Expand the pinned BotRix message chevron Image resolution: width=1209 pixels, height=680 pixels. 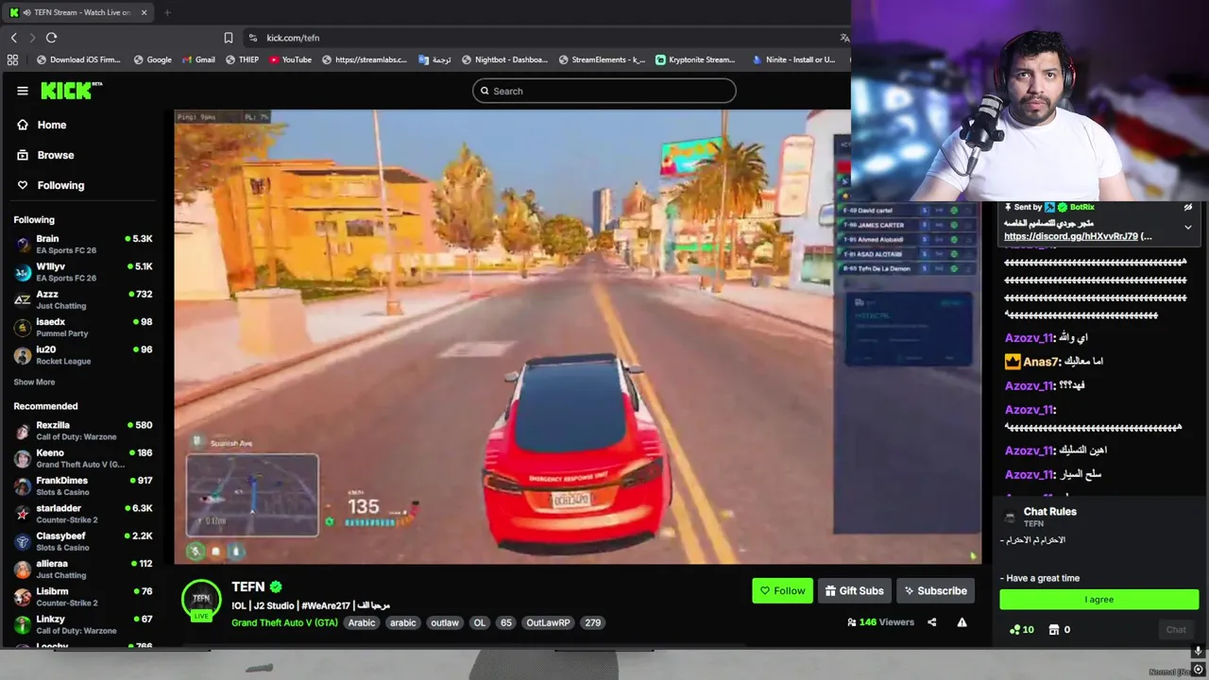pyautogui.click(x=1188, y=228)
